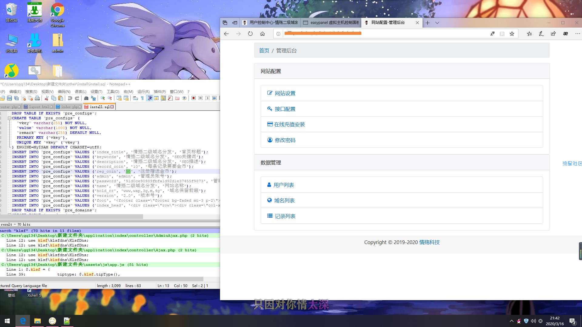Click the set tabs aside icon
The width and height of the screenshot is (582, 327).
coord(235,23)
